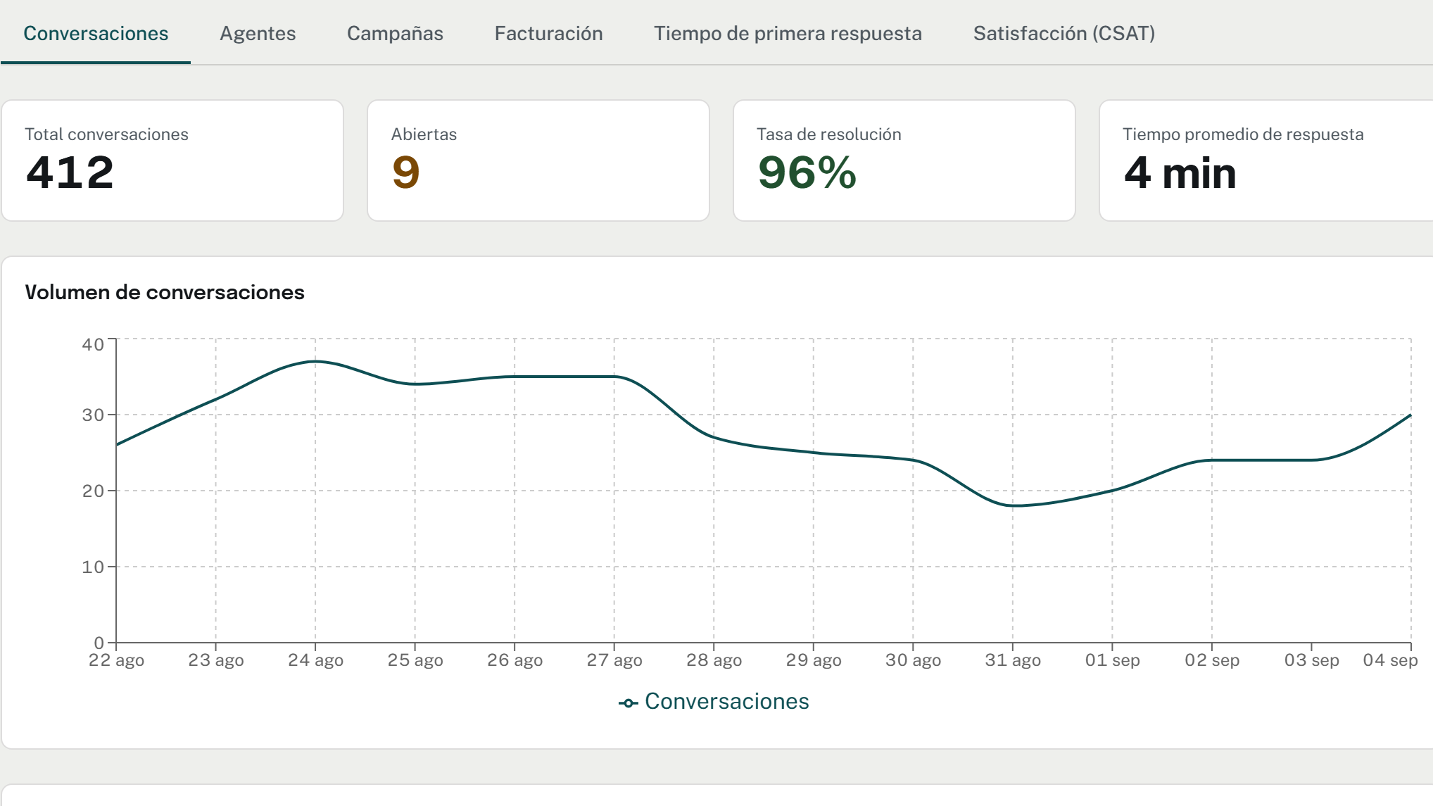Click the Abiertas value 9
Image resolution: width=1433 pixels, height=806 pixels.
406,172
